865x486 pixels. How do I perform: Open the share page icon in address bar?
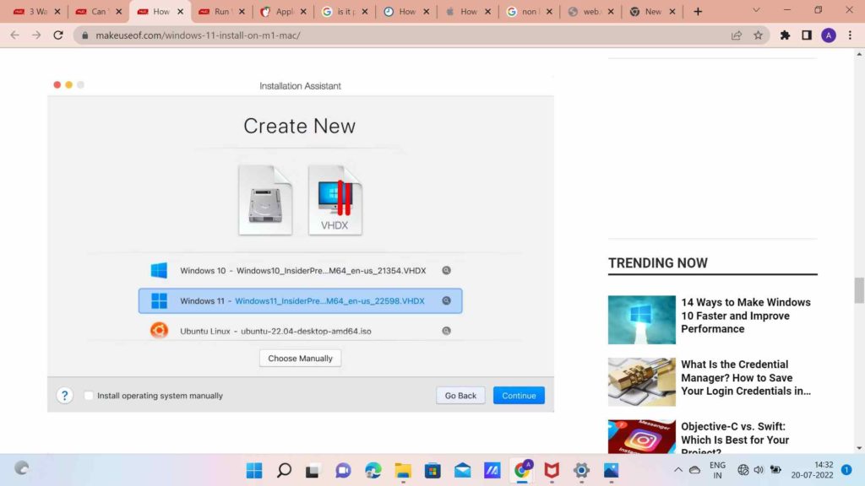coord(737,35)
